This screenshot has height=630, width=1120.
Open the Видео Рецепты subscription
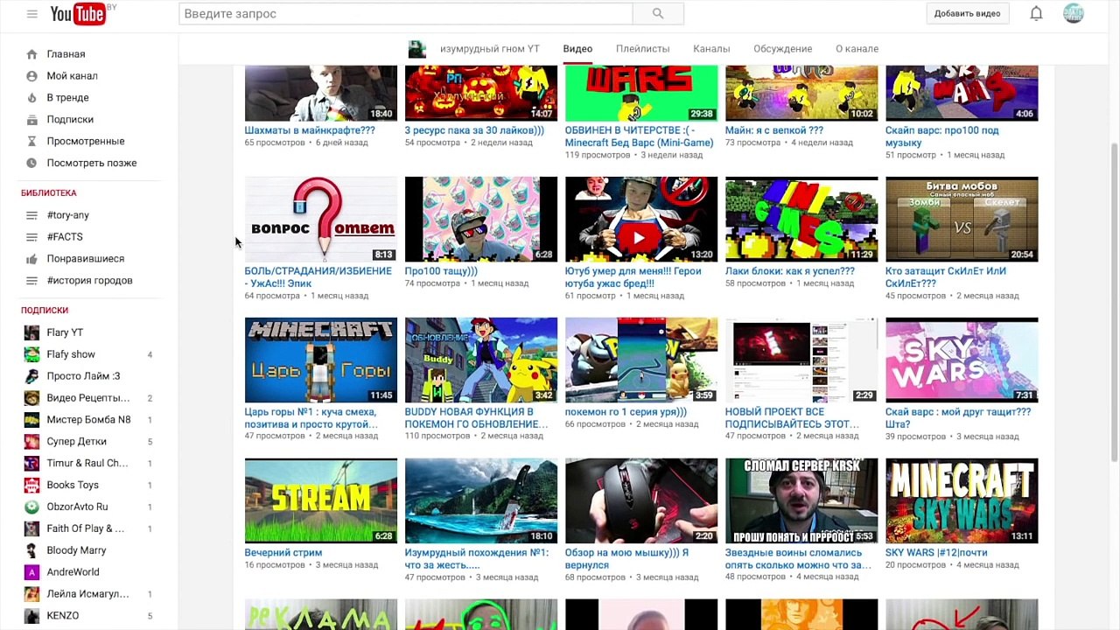[88, 398]
